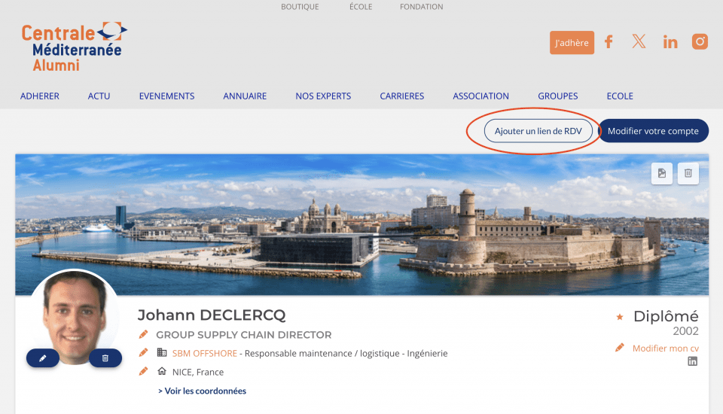Open the Instagram icon in header
Image resolution: width=723 pixels, height=414 pixels.
pos(700,41)
